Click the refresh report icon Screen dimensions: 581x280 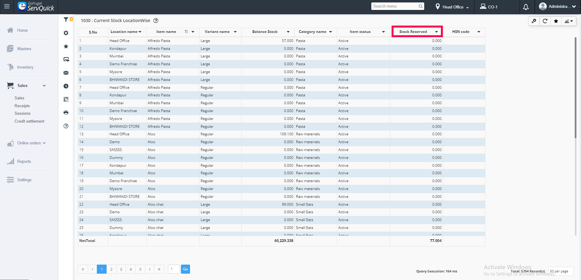tap(545, 21)
